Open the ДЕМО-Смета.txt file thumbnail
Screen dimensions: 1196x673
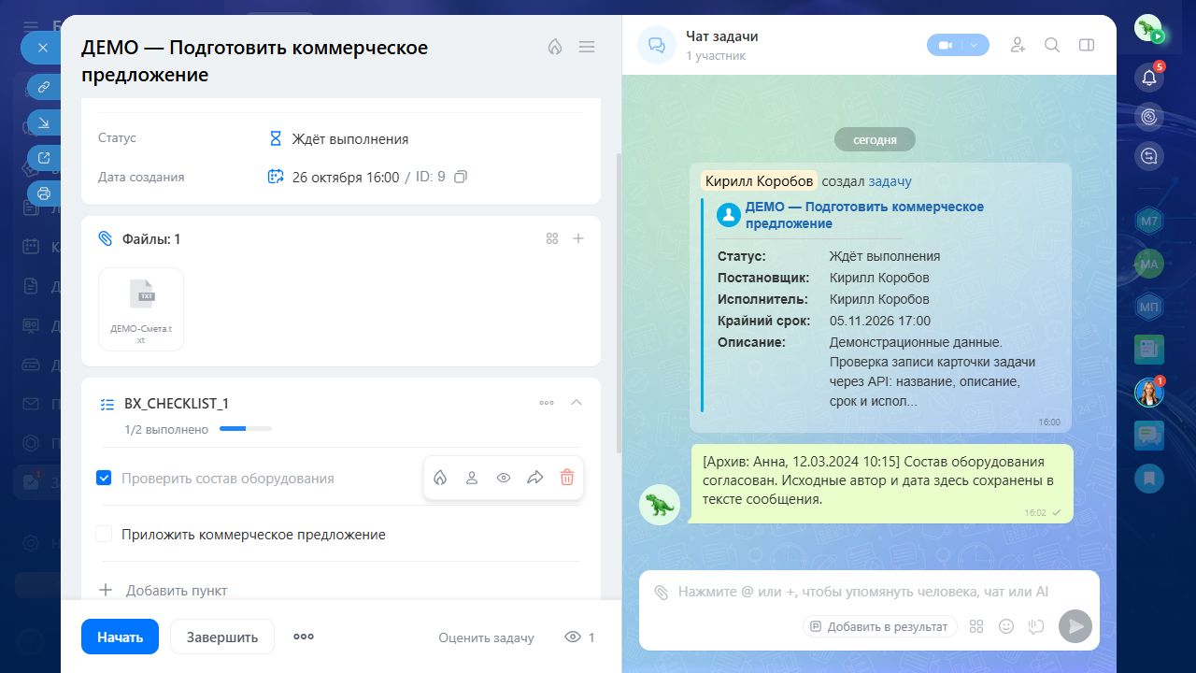click(x=141, y=309)
